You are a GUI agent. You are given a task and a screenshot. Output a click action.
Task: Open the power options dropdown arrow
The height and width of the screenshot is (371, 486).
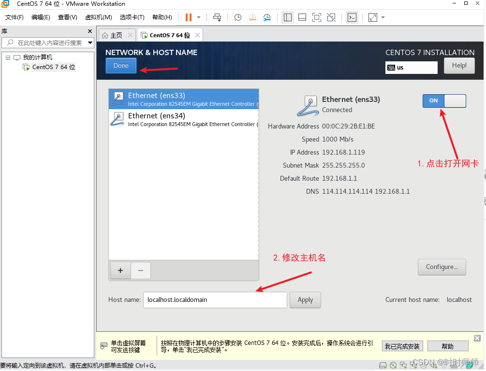[x=199, y=17]
